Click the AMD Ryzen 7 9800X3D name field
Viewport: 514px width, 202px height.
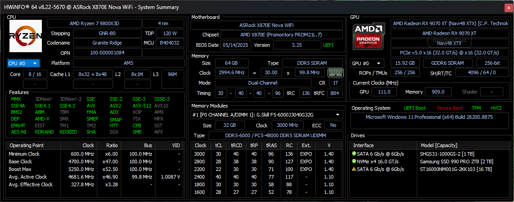tap(95, 23)
